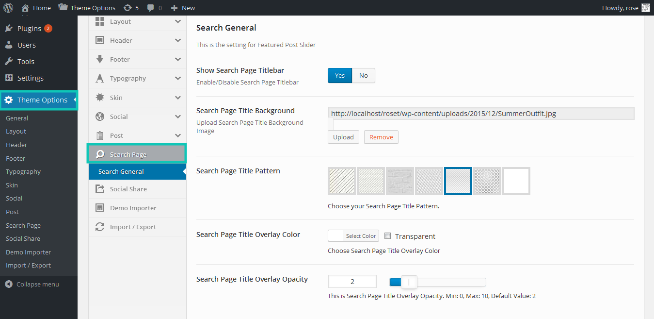Click the Search Page magnifier icon
Image resolution: width=654 pixels, height=319 pixels.
coord(100,154)
